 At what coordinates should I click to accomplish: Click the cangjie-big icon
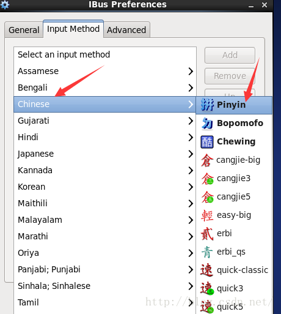207,160
